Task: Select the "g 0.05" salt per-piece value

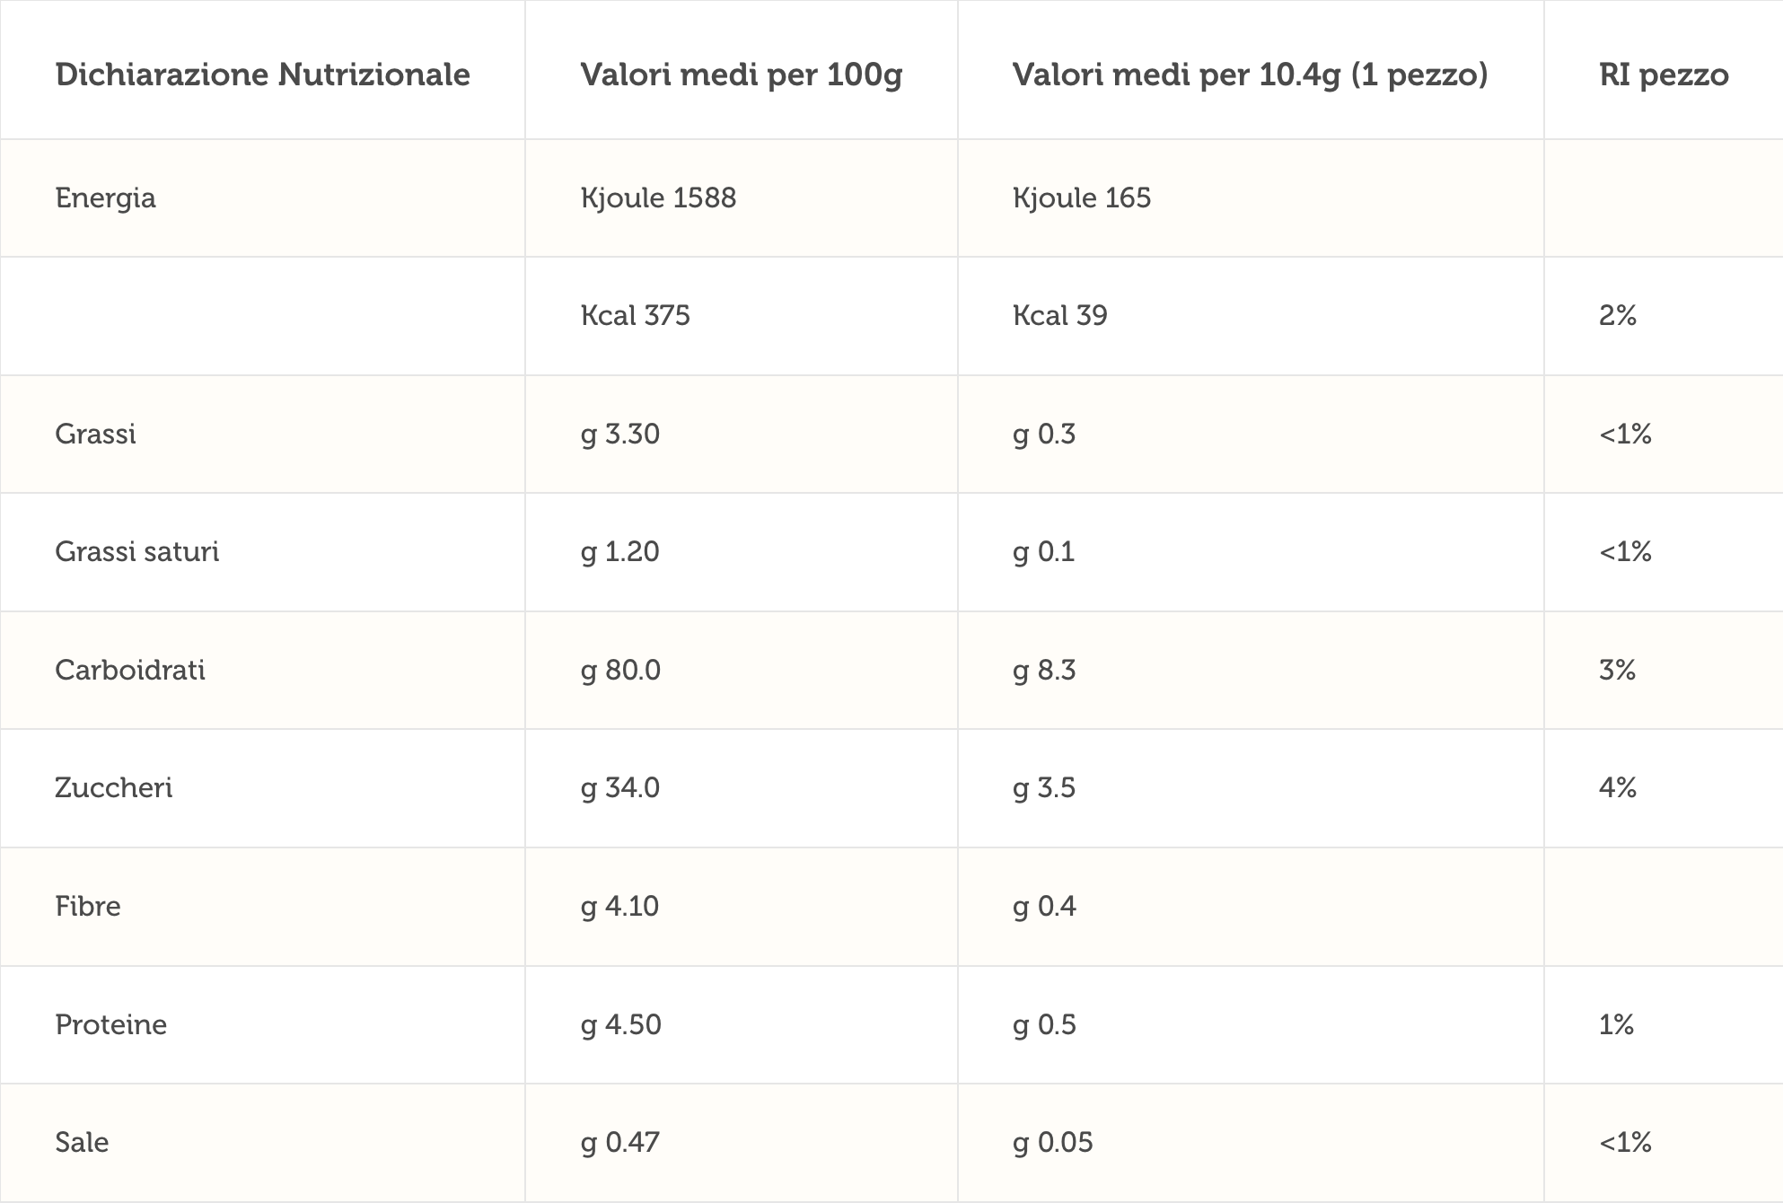Action: click(1052, 1142)
